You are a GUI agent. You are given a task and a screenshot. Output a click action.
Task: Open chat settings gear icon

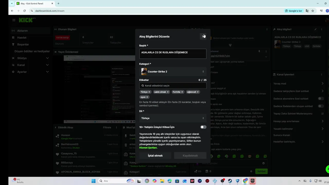pos(251,171)
